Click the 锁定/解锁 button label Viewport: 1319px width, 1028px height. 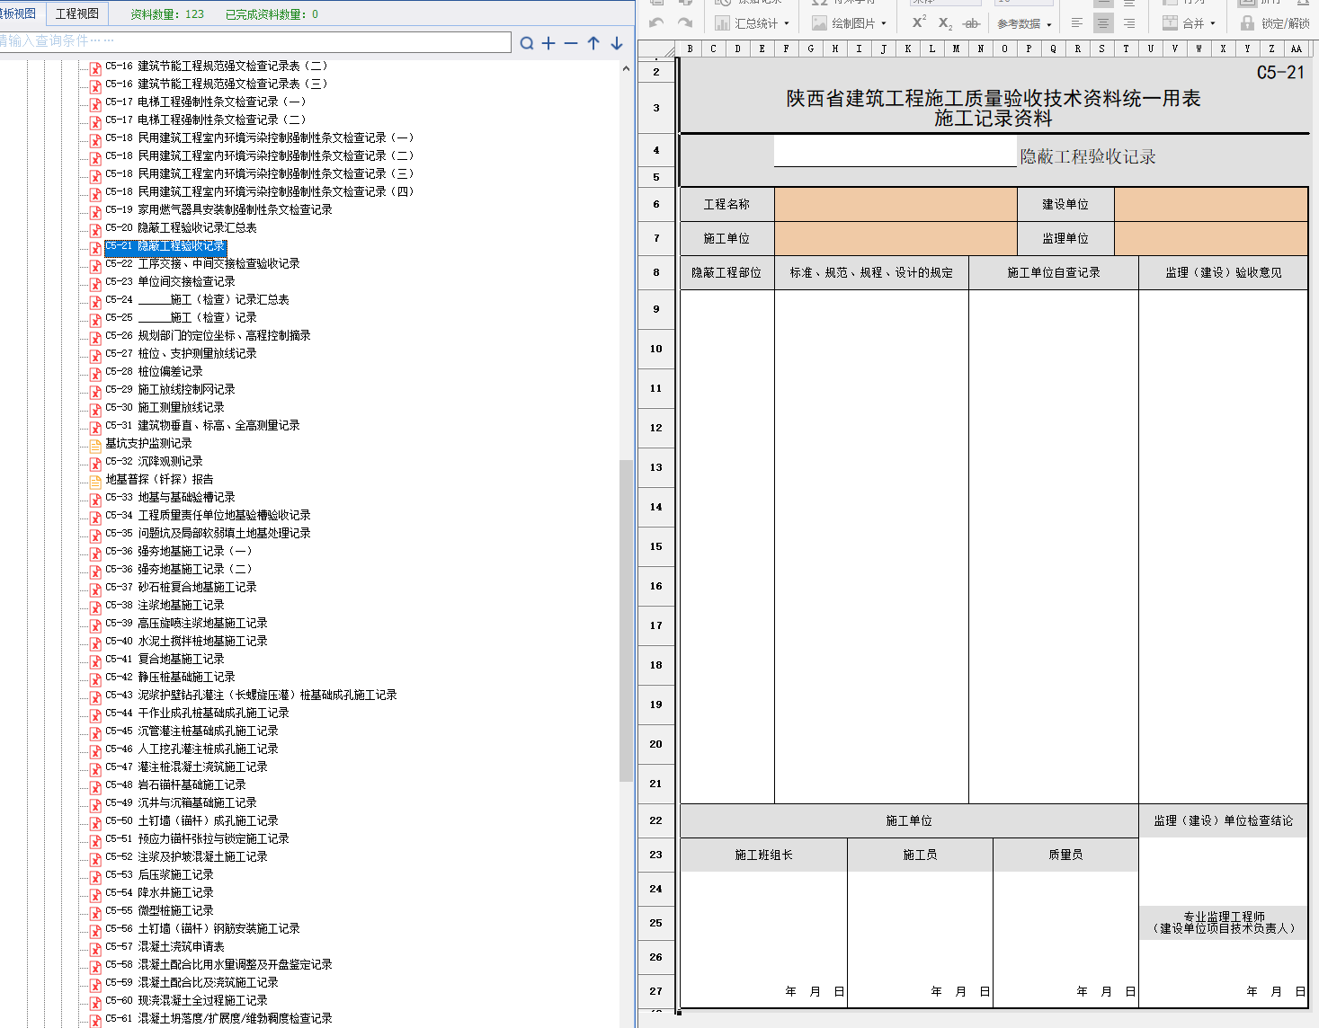[1285, 23]
